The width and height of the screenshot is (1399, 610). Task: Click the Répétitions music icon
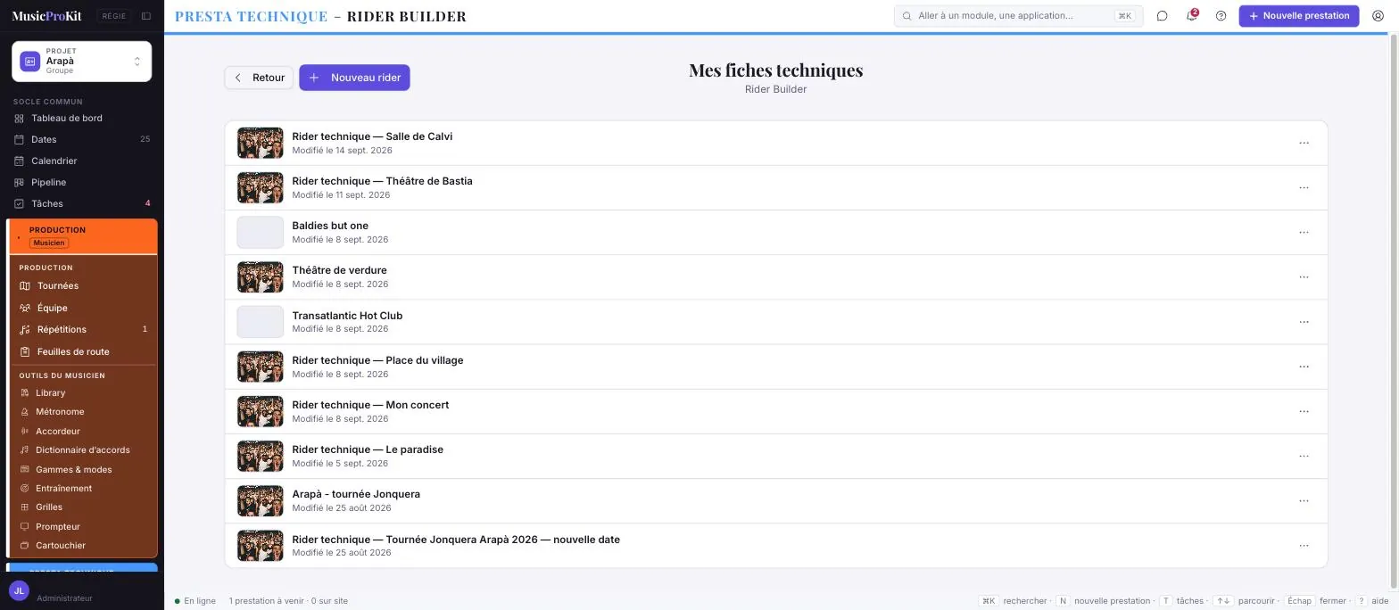pyautogui.click(x=25, y=330)
